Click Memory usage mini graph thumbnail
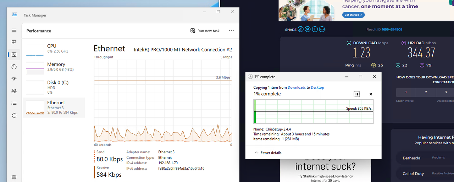 click(x=35, y=68)
